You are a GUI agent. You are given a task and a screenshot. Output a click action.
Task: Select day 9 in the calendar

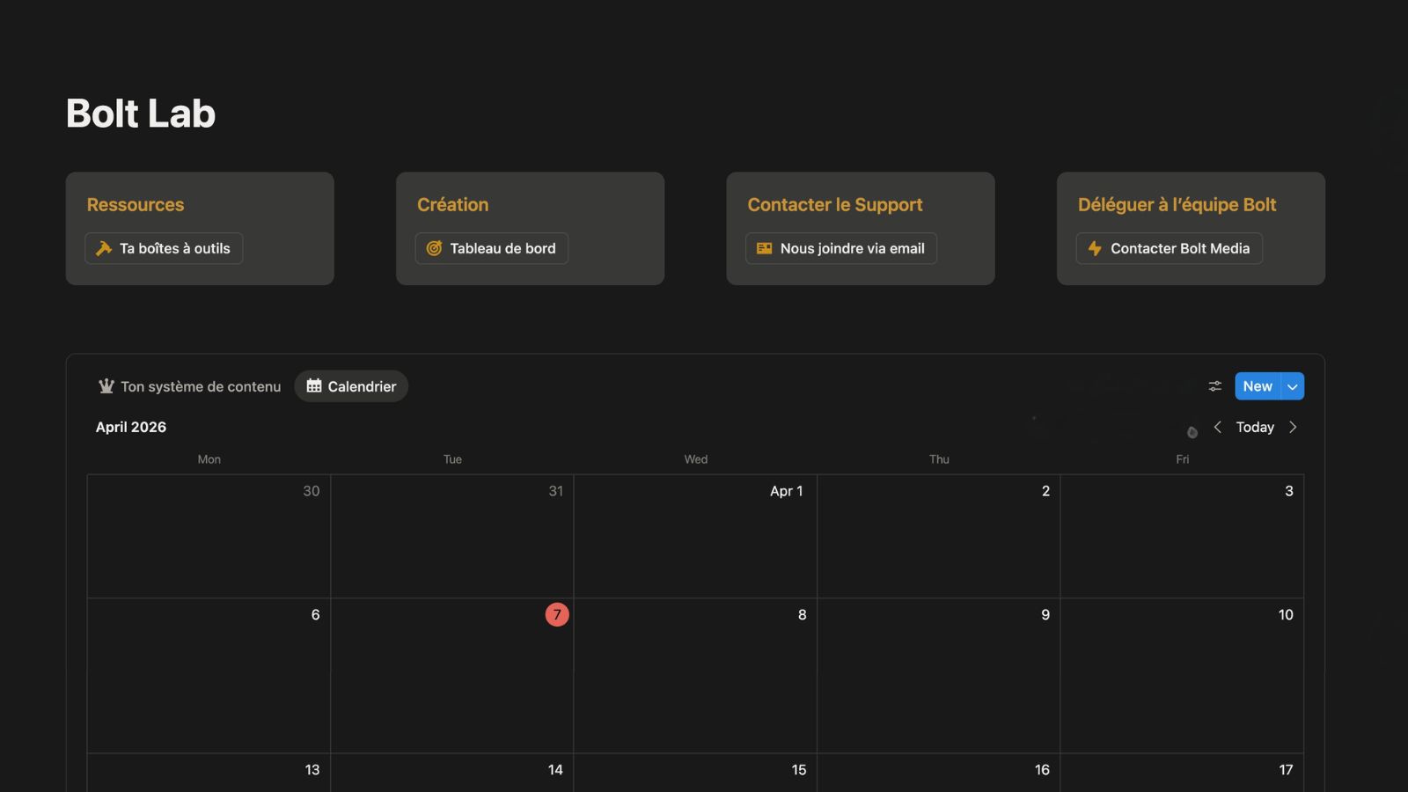point(939,676)
